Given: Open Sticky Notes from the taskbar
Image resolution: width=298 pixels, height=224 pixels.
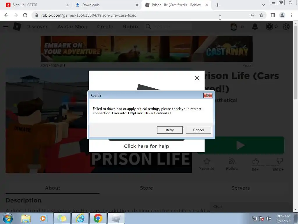Looking at the screenshot, I should pyautogui.click(x=62, y=218).
